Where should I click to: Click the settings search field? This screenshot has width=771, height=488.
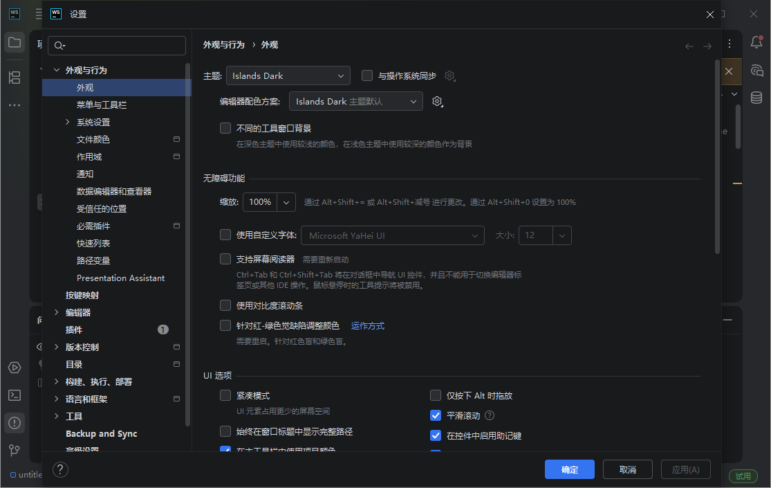click(x=116, y=45)
